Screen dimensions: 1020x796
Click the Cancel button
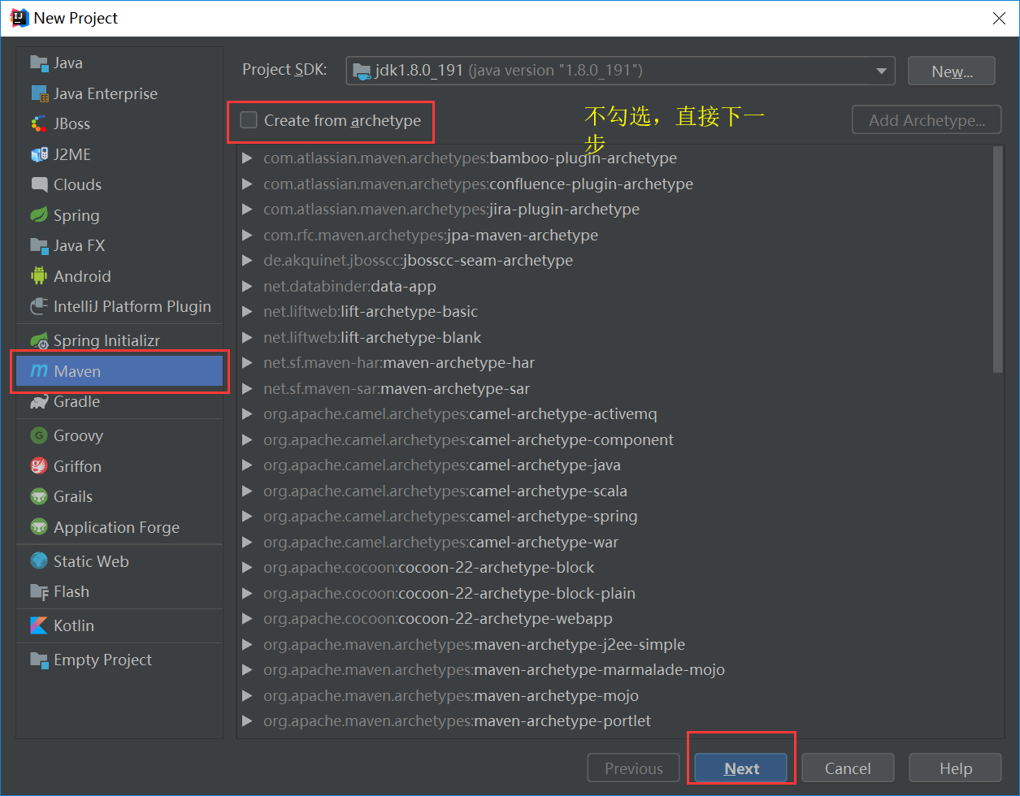pyautogui.click(x=848, y=768)
